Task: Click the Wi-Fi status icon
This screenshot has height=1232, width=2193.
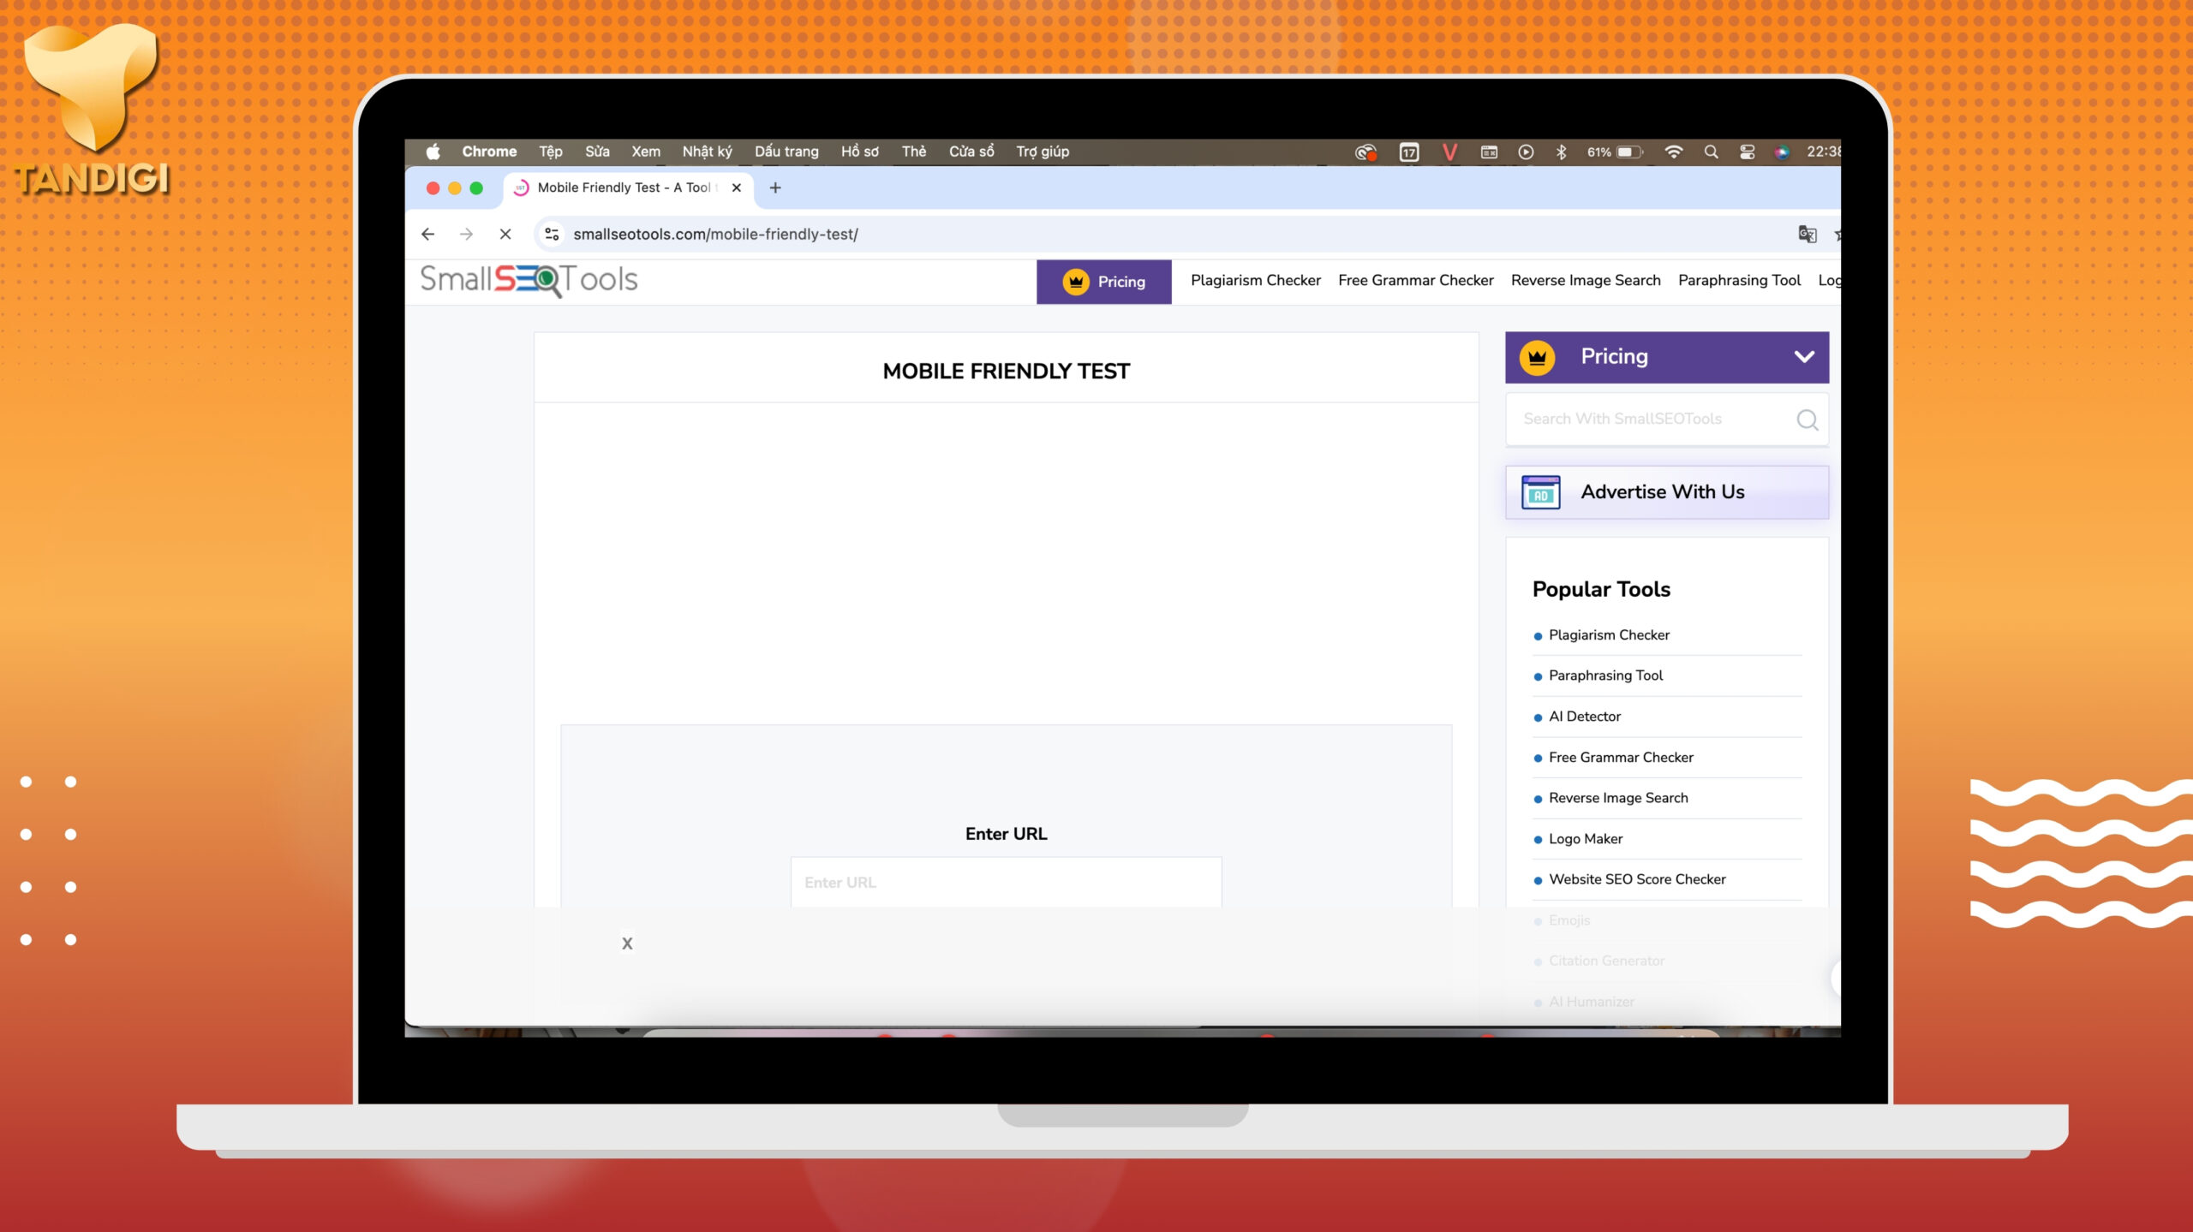Action: tap(1673, 152)
